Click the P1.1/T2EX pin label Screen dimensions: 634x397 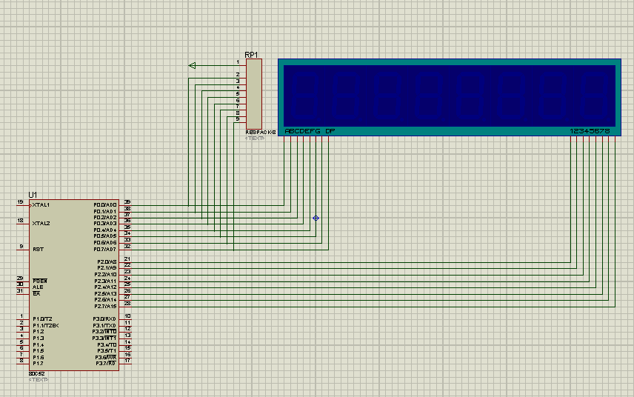click(x=46, y=325)
